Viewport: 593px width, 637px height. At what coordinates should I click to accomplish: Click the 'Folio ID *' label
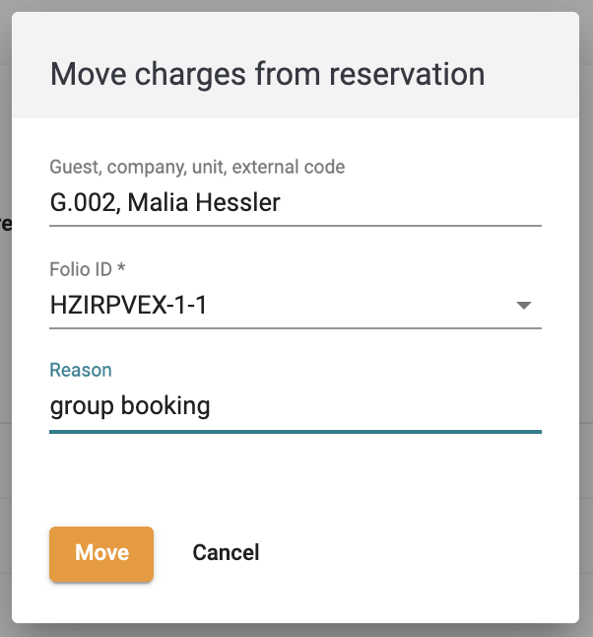[88, 269]
